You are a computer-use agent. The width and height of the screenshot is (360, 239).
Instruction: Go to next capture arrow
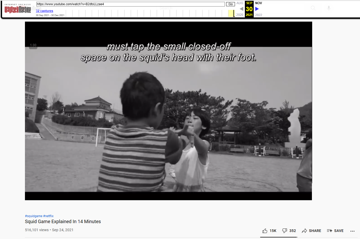[x=257, y=9]
